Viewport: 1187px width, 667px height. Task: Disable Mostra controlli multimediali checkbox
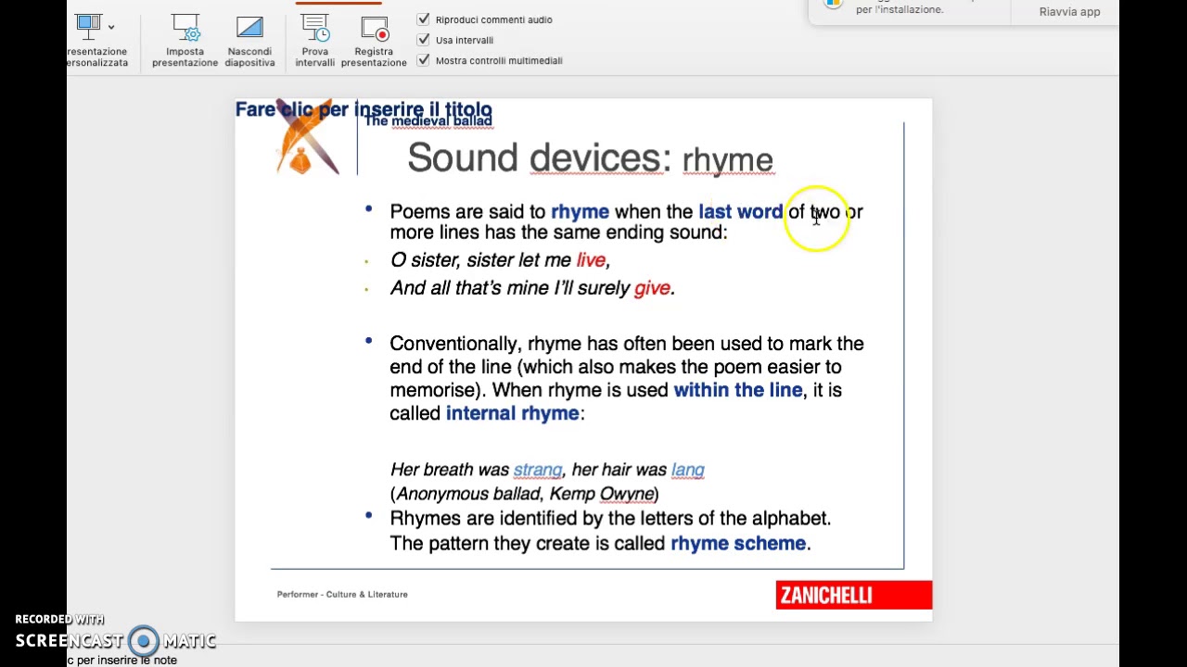[424, 60]
